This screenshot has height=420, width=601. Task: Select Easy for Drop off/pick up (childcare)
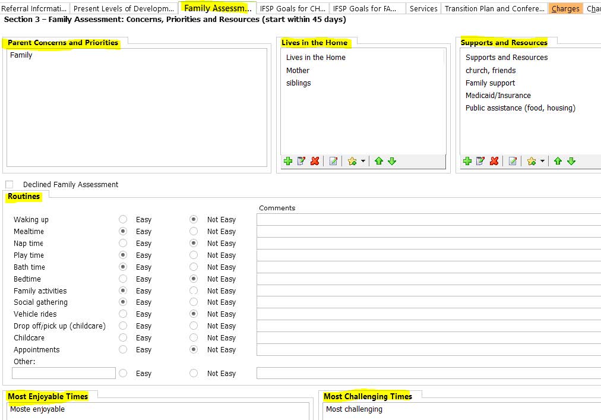click(x=123, y=326)
